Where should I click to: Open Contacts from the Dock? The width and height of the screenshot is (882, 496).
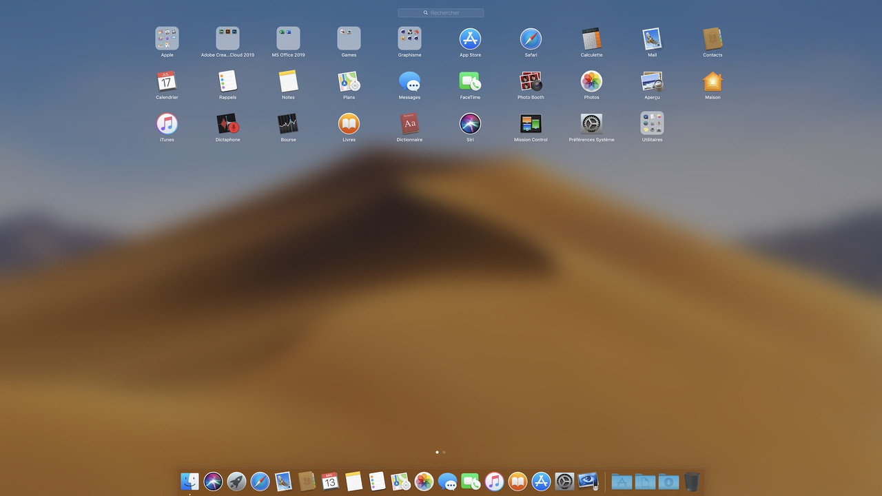(307, 481)
